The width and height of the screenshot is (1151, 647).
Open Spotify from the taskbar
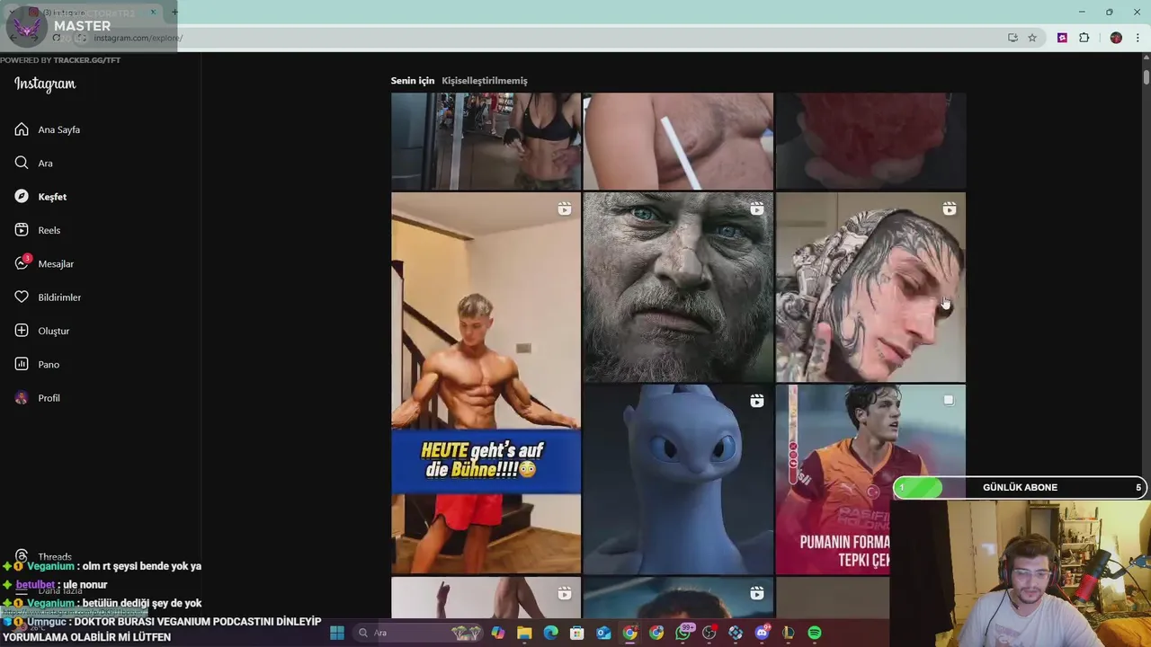(x=815, y=633)
